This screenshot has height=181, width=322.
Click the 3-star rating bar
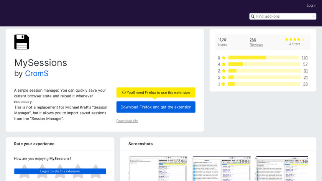tap(264, 71)
